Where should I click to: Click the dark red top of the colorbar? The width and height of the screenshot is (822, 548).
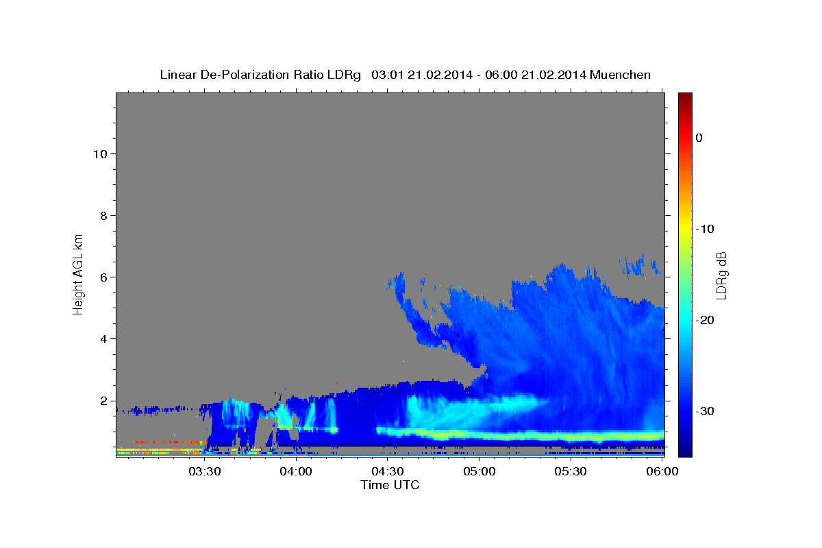point(685,97)
